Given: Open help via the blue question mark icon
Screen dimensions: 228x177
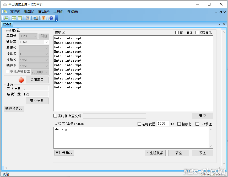Looking at the screenshot, I should pyautogui.click(x=51, y=18).
